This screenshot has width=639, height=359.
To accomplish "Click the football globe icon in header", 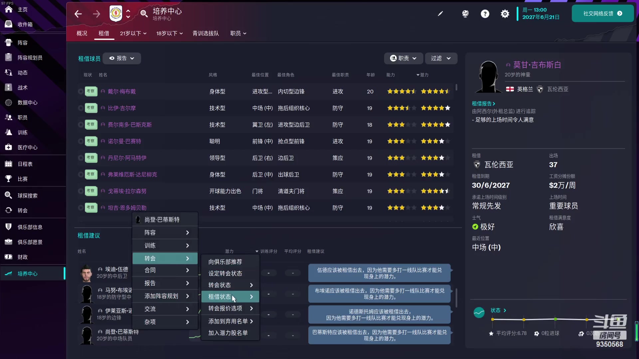I will tap(465, 14).
